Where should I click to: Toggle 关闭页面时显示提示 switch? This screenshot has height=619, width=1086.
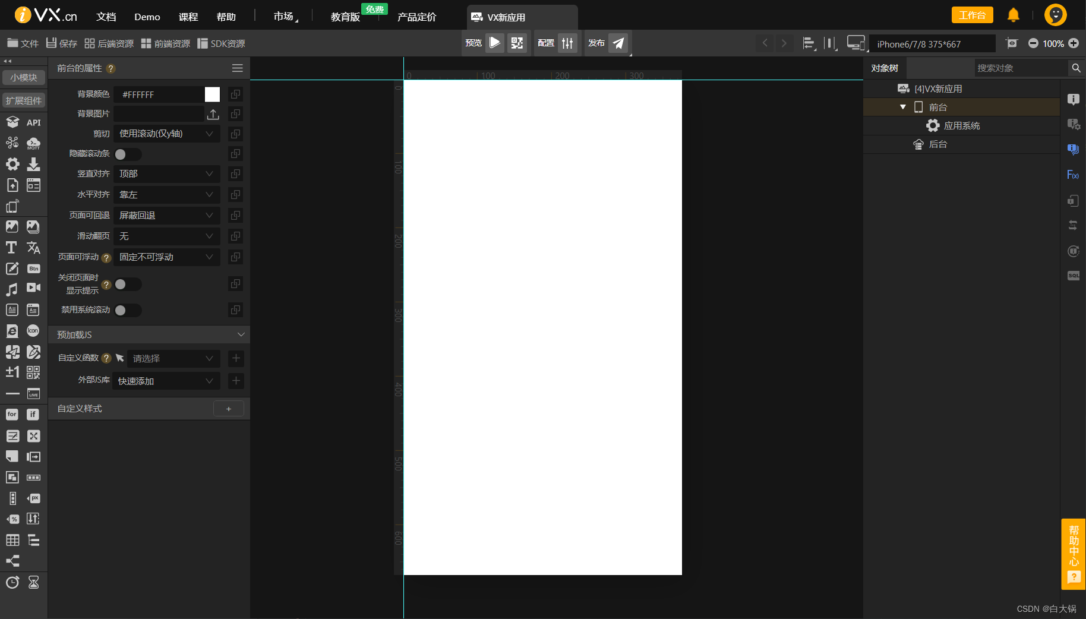(128, 284)
